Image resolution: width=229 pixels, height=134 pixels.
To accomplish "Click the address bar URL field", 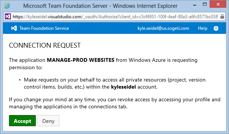I will 115,17.
